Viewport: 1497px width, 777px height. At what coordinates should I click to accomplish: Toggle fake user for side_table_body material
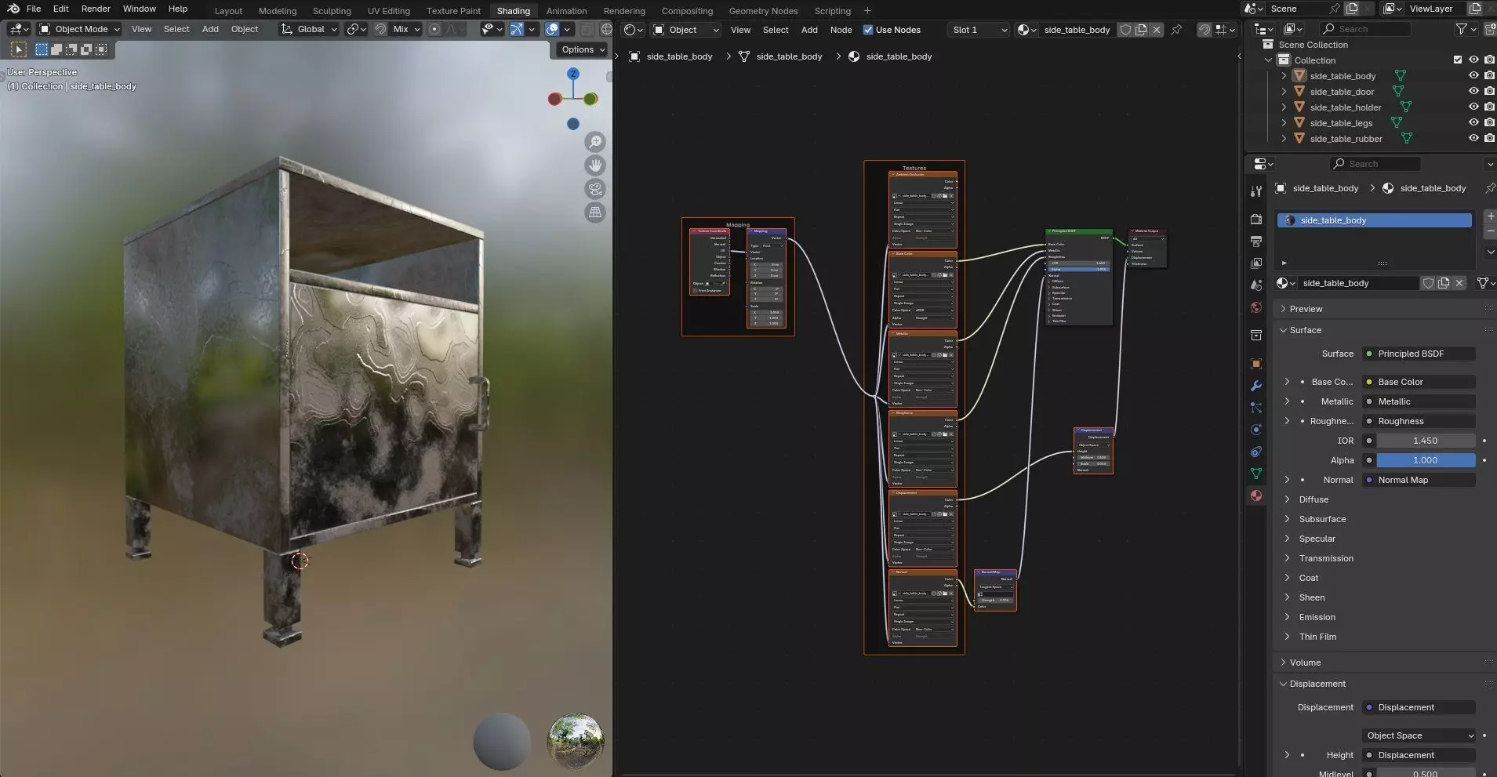point(1428,283)
